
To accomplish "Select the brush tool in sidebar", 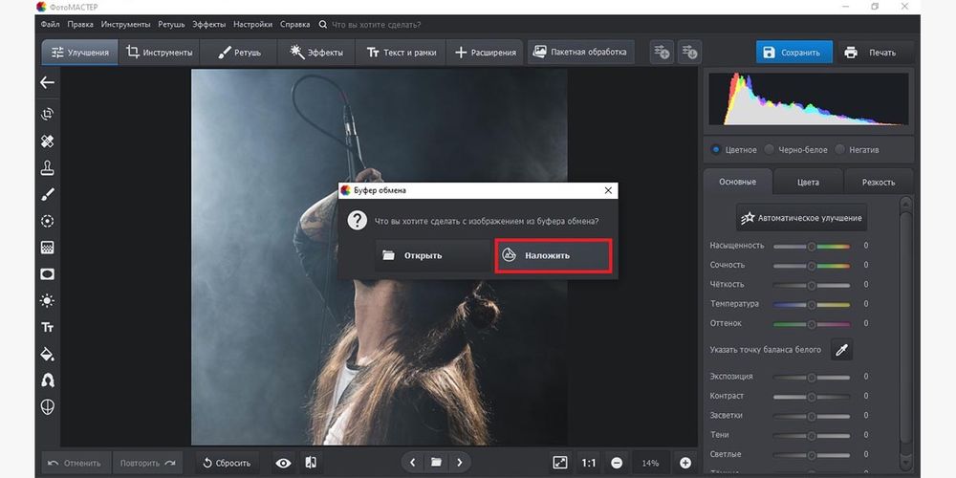I will tap(47, 195).
